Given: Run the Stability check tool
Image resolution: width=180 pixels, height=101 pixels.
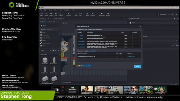Looking at the screenshot, I should [93, 14].
